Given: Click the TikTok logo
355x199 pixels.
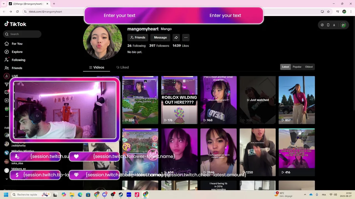Looking at the screenshot, I should pos(15,24).
